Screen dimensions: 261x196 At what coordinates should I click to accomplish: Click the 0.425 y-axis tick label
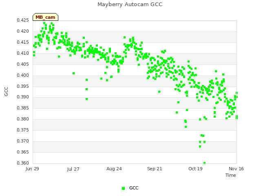[x=23, y=20]
